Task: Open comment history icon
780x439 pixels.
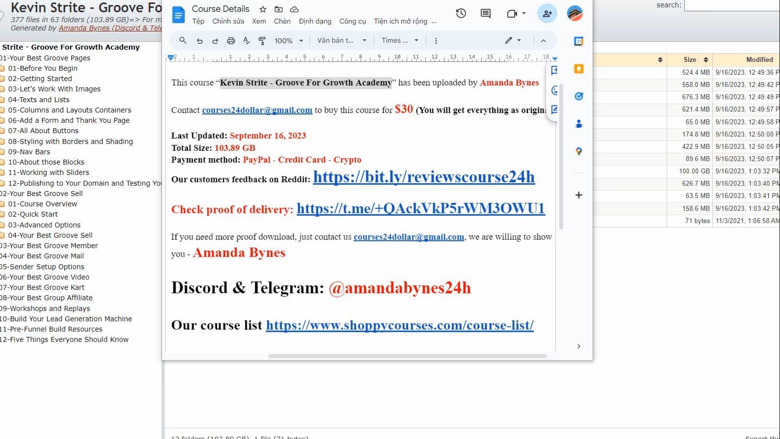Action: coord(486,13)
